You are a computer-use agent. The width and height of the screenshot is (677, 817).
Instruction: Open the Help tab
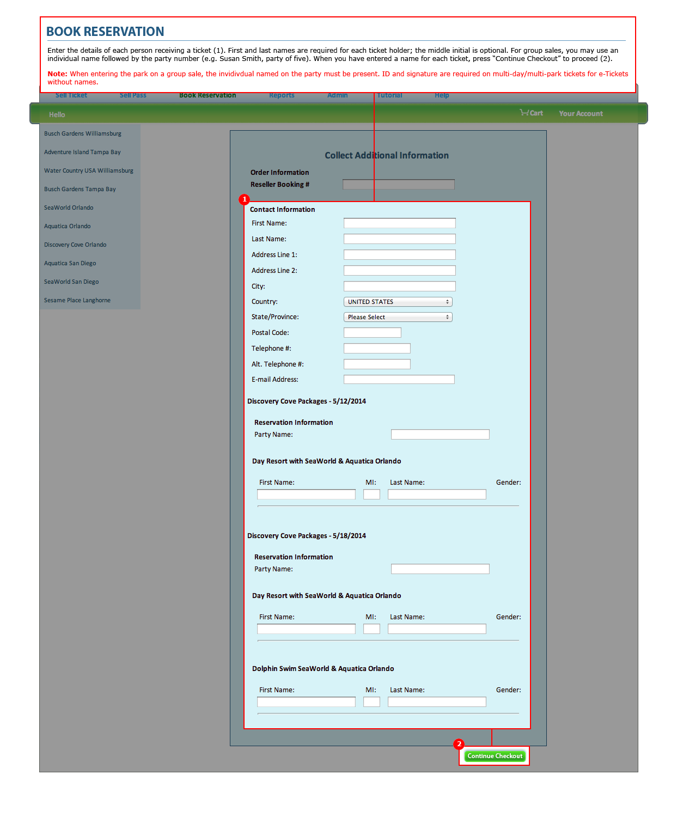tap(442, 95)
